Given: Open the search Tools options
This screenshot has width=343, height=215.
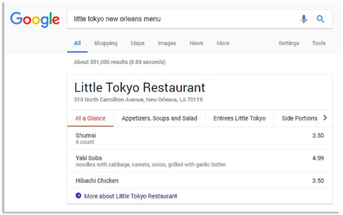Looking at the screenshot, I should click(x=319, y=43).
